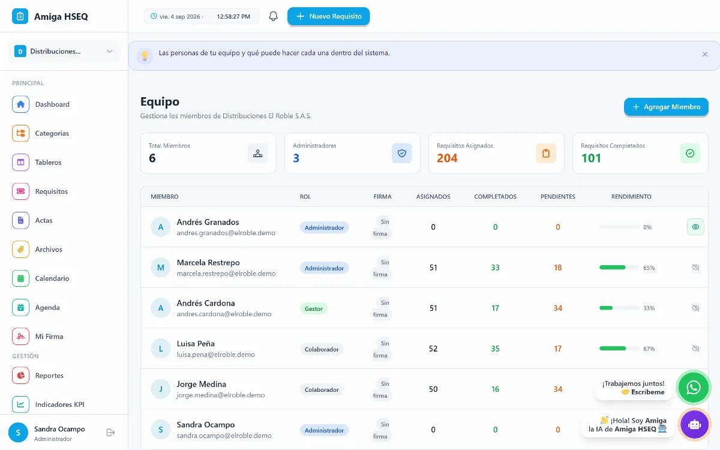
Task: Toggle hidden eye icon for Andrés Cardona
Action: click(695, 308)
